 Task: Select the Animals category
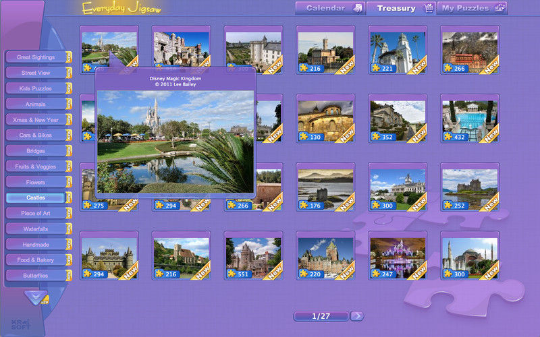(36, 104)
